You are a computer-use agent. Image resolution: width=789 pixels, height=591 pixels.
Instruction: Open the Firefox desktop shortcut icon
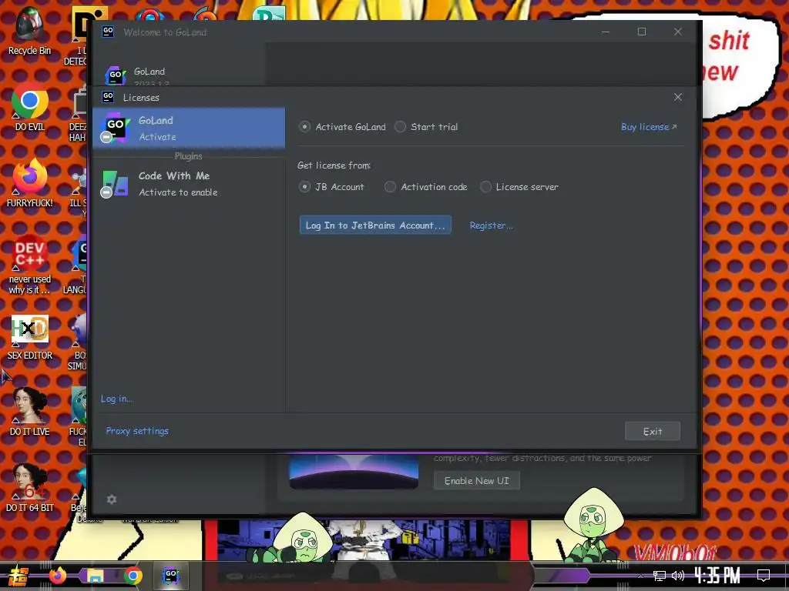(x=30, y=184)
